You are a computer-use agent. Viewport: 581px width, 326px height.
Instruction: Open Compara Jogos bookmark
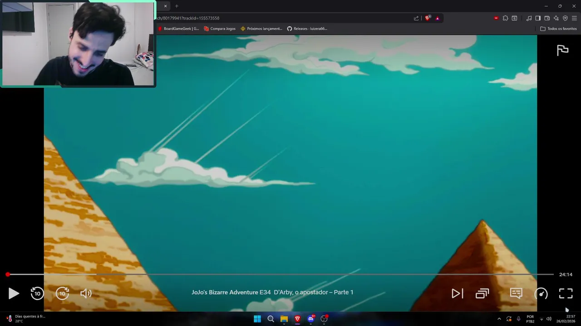coord(220,29)
